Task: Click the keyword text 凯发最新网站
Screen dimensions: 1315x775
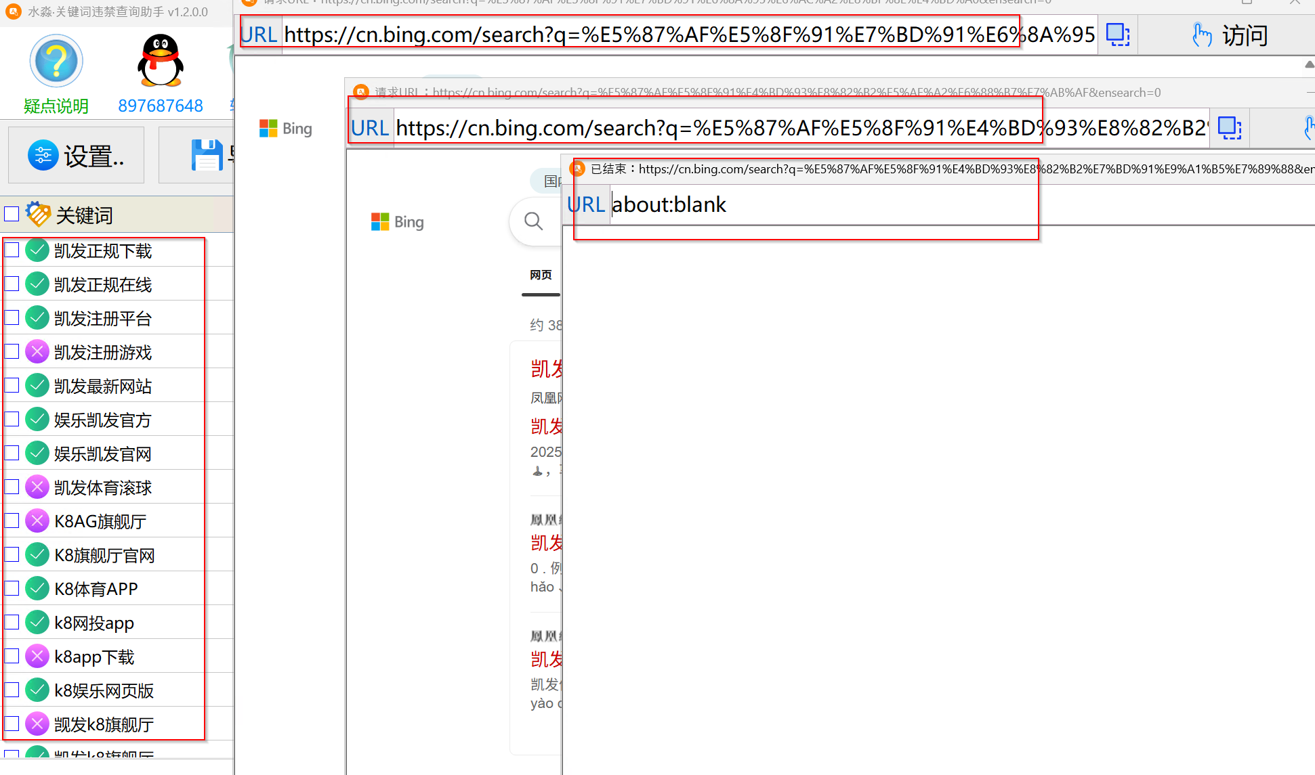Action: pos(103,386)
